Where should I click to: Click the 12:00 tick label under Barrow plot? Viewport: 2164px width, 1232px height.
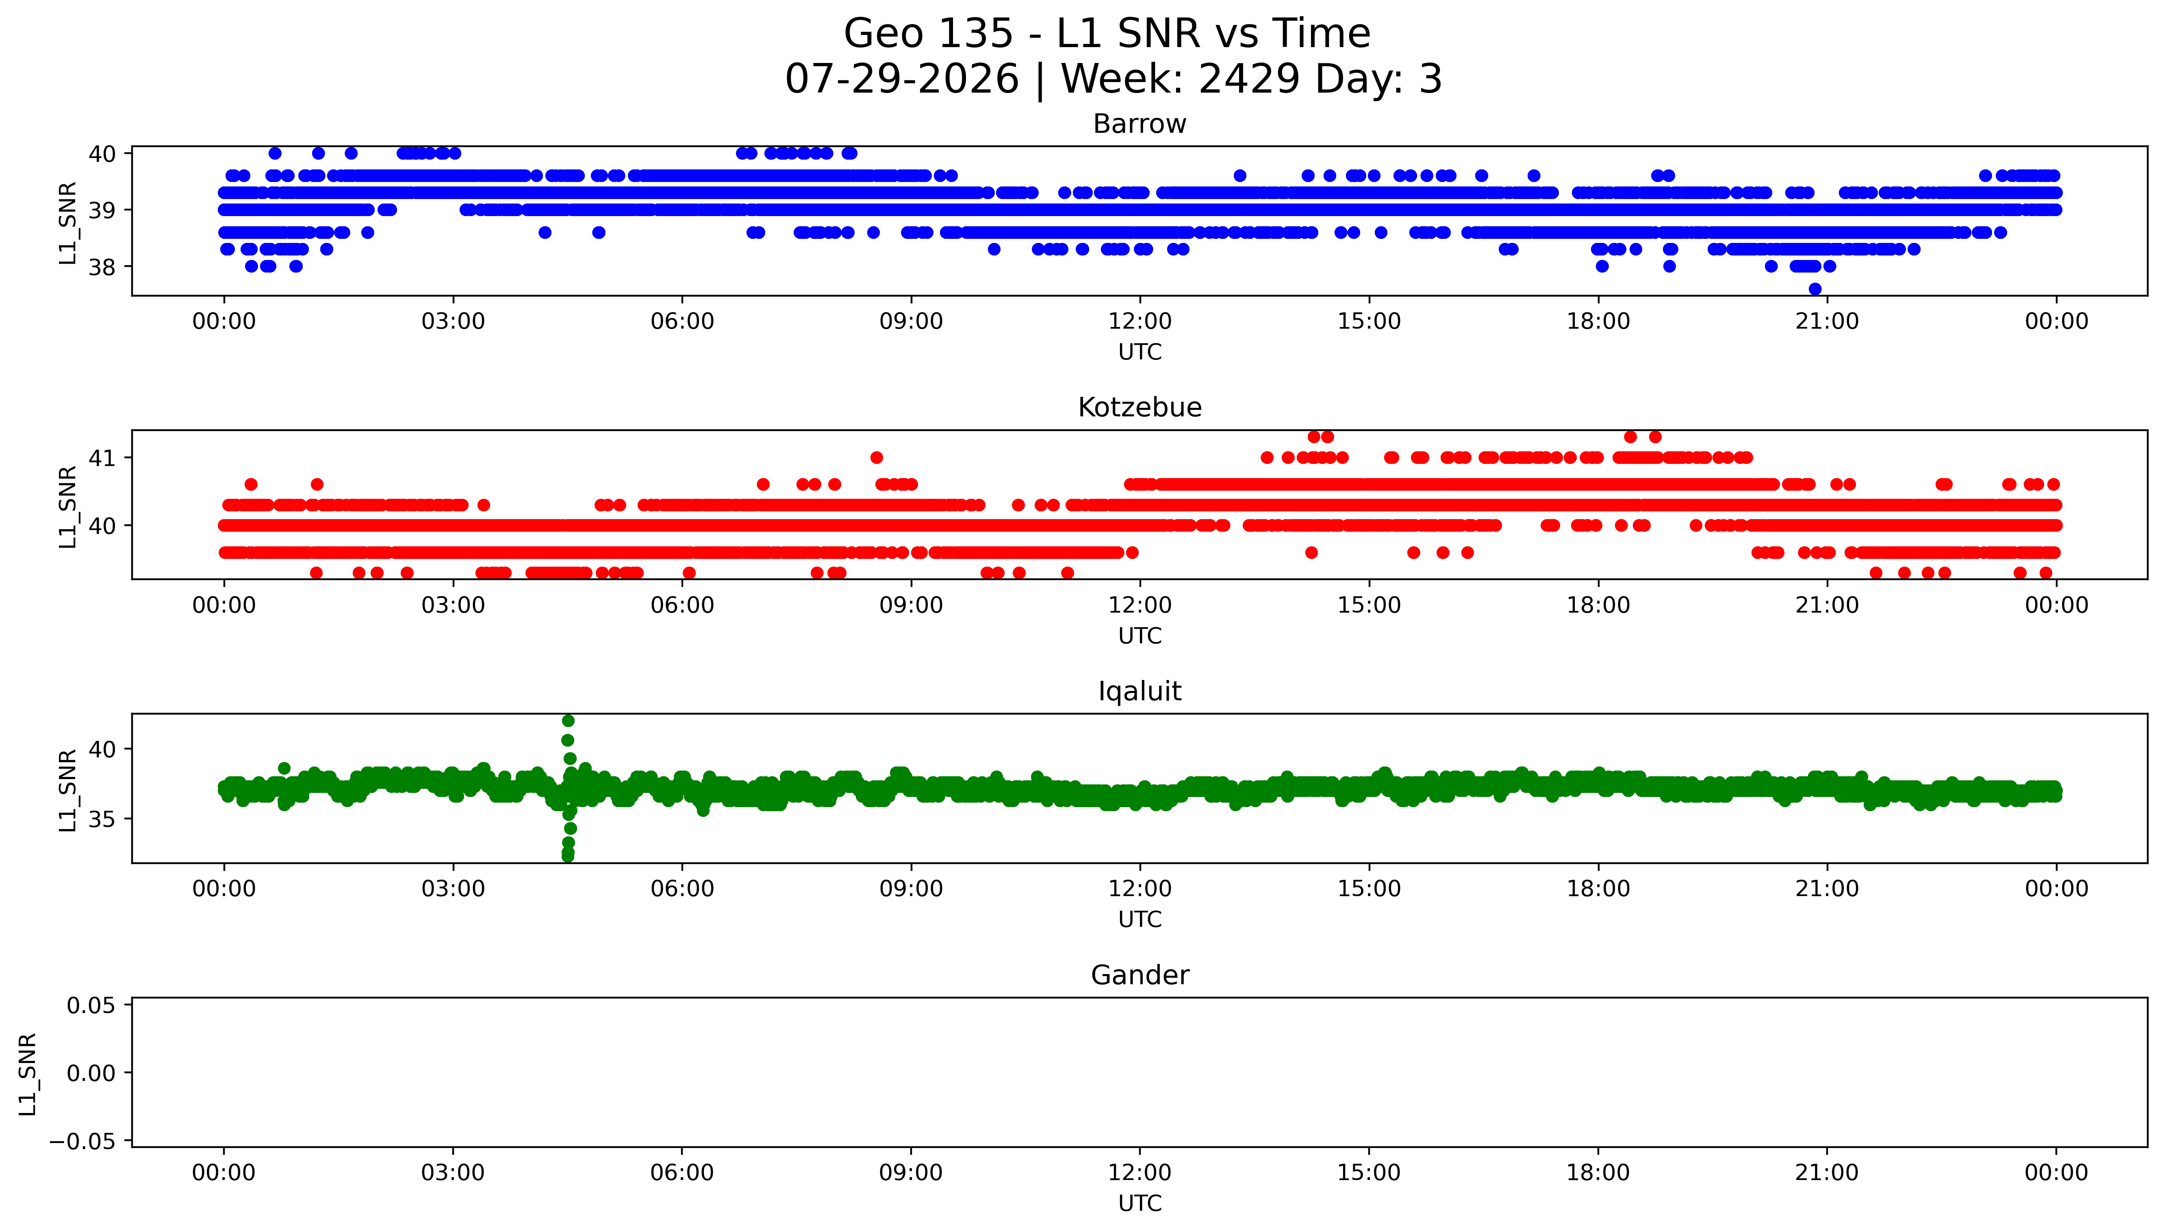click(x=1140, y=322)
